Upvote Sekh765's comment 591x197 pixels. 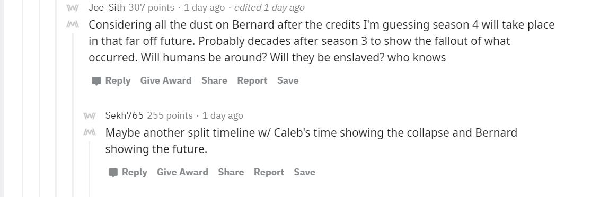click(x=89, y=116)
